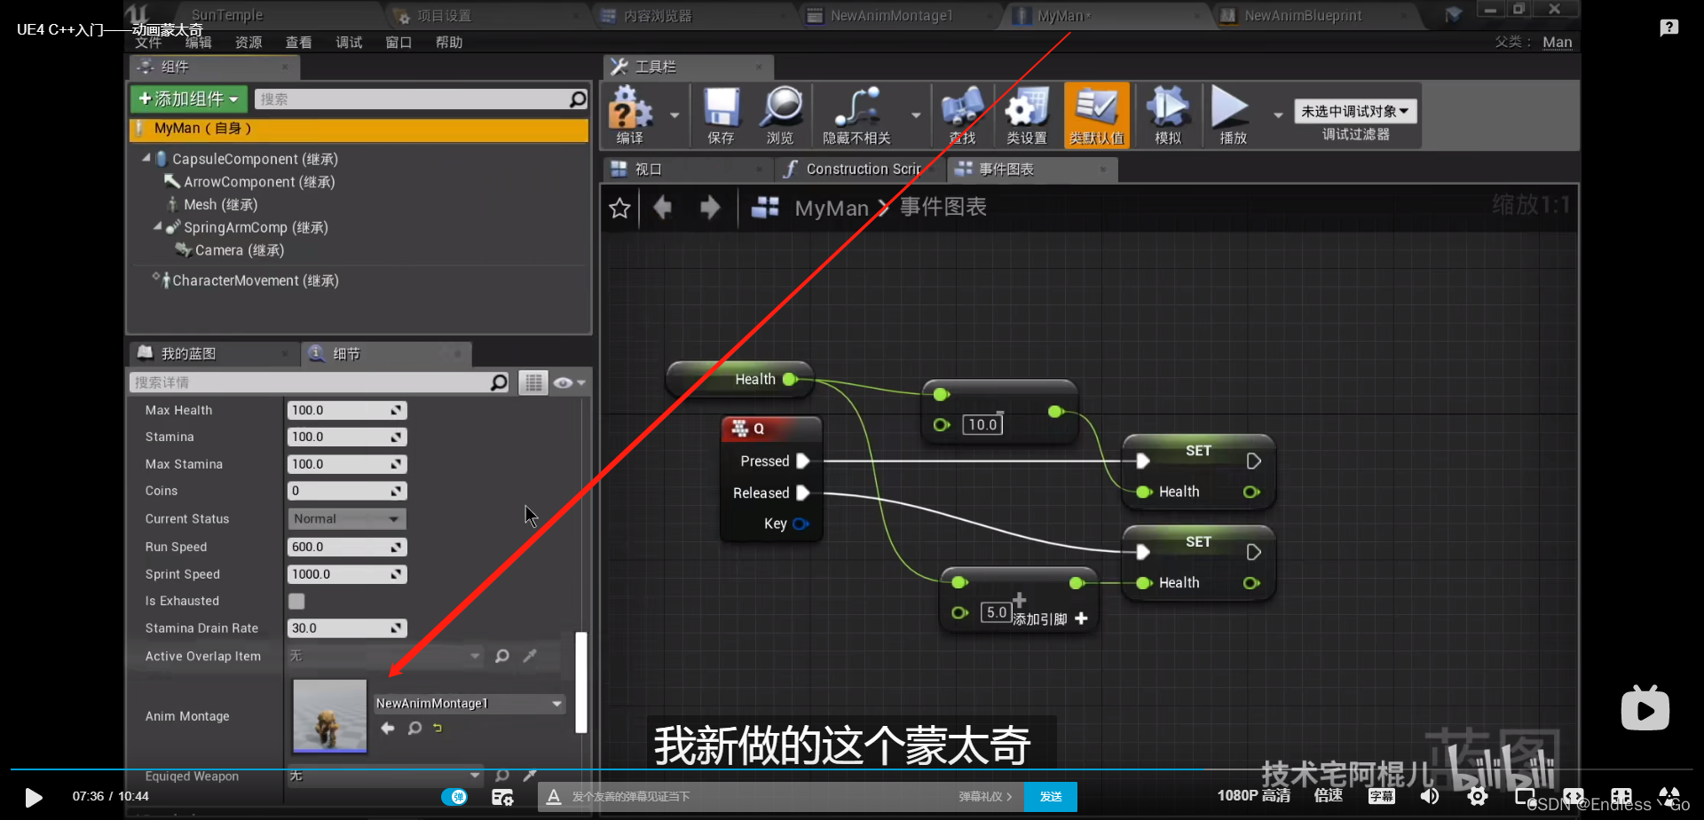Image resolution: width=1704 pixels, height=820 pixels.
Task: Click eyedropper picker beside Active Overlap Item
Action: [530, 656]
